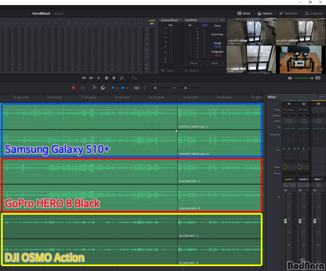Open the marker color dropdown arrow
326x271 pixels.
(127, 88)
